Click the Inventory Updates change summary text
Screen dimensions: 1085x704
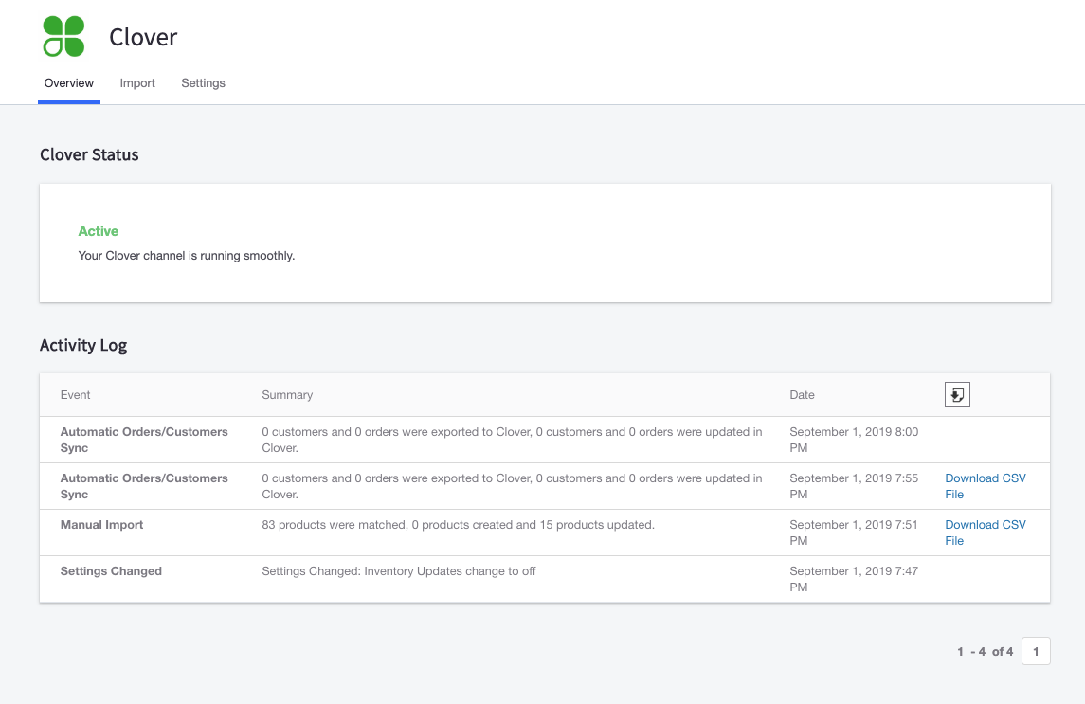pyautogui.click(x=398, y=571)
